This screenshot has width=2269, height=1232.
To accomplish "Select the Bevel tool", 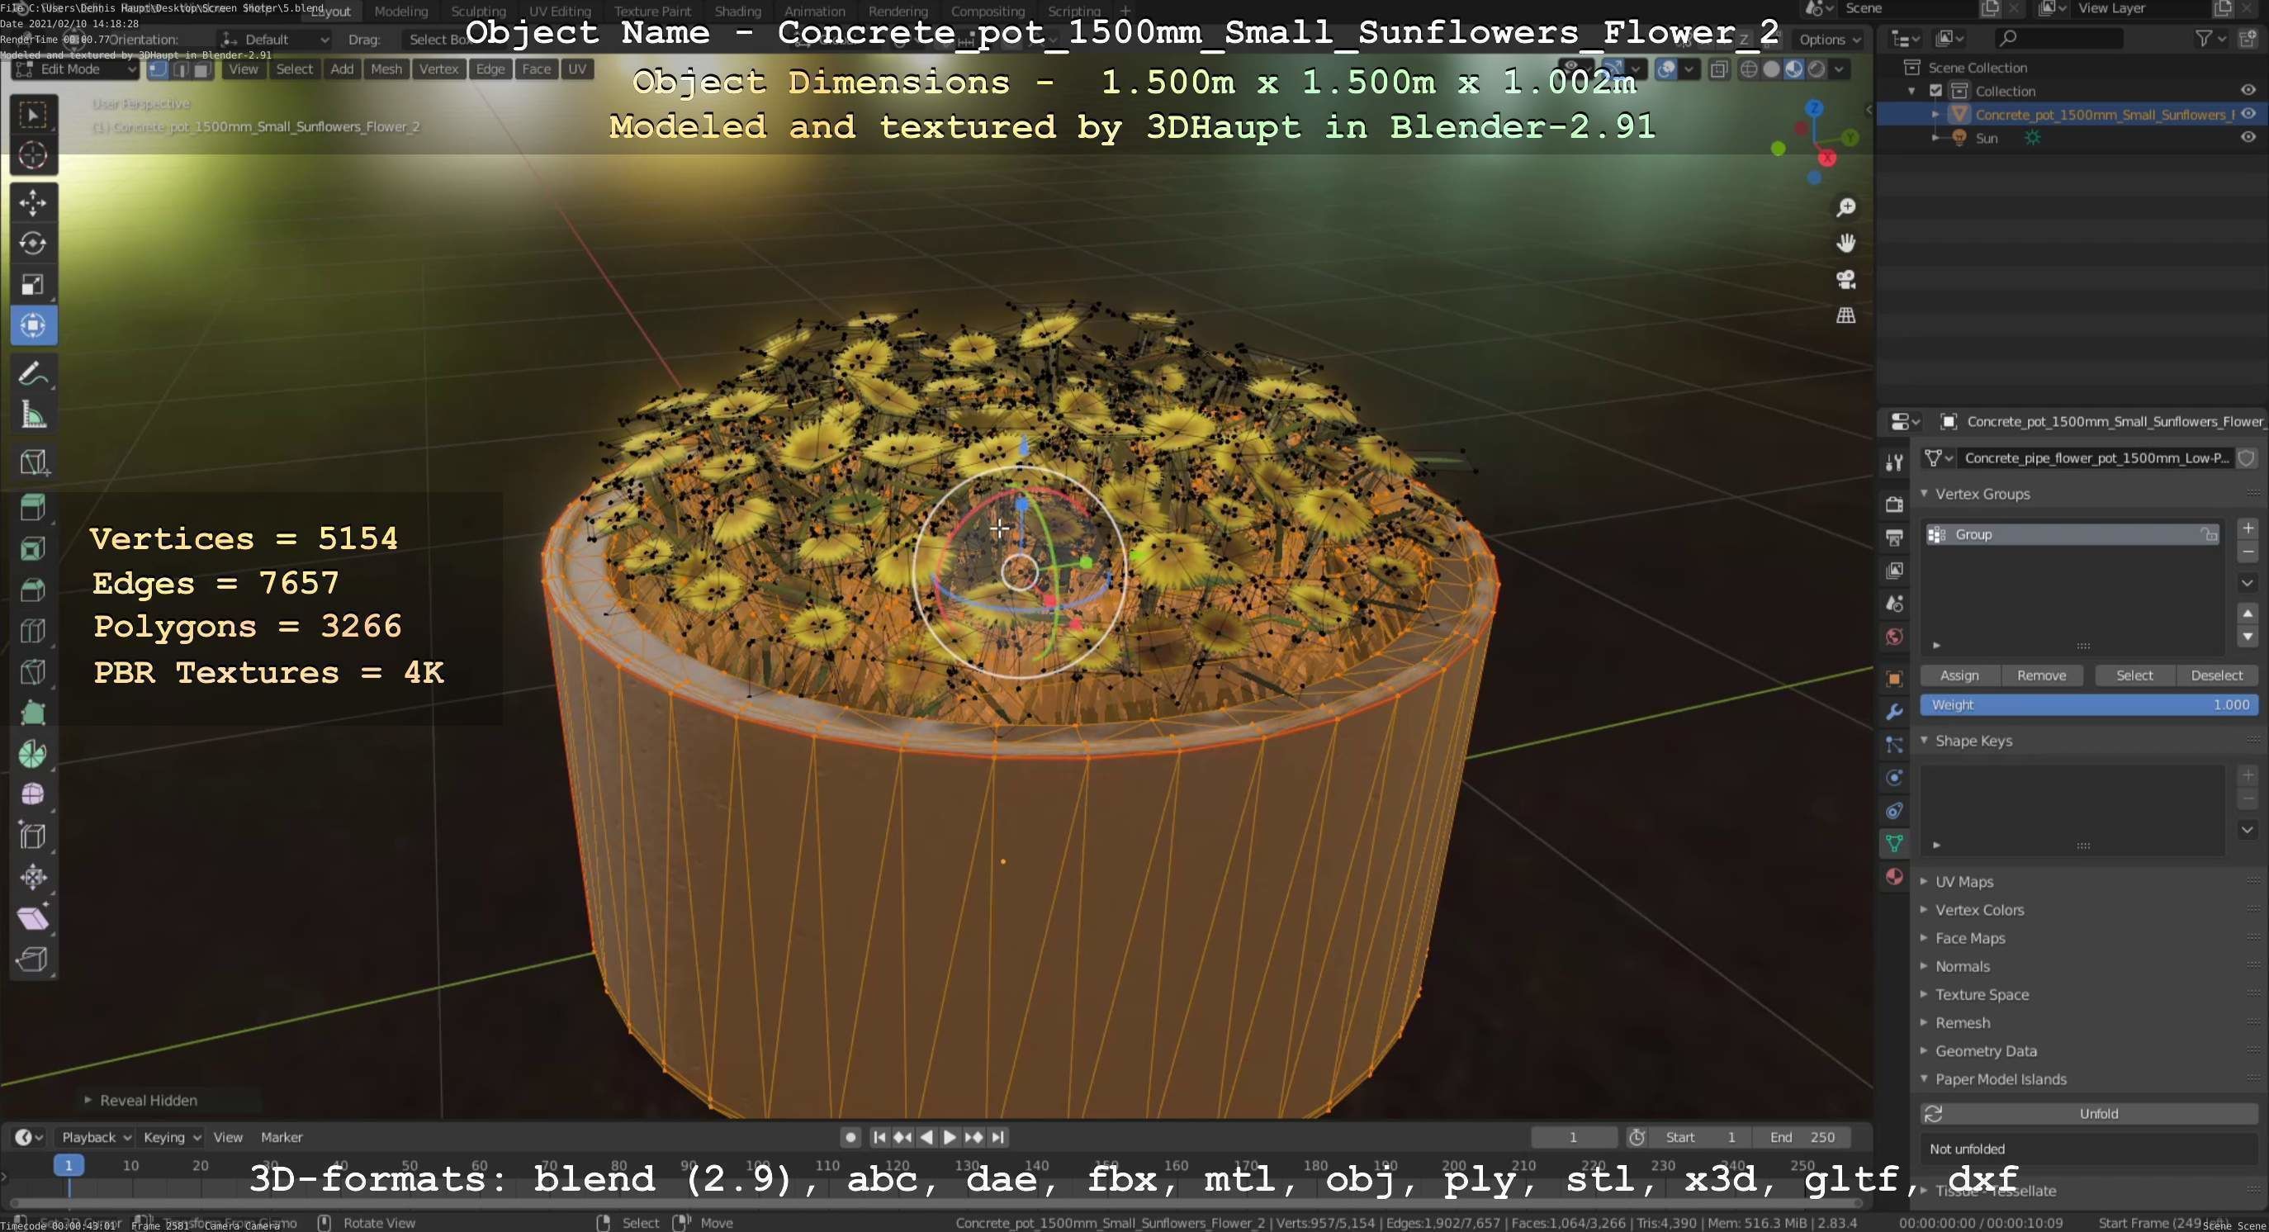I will 34,590.
